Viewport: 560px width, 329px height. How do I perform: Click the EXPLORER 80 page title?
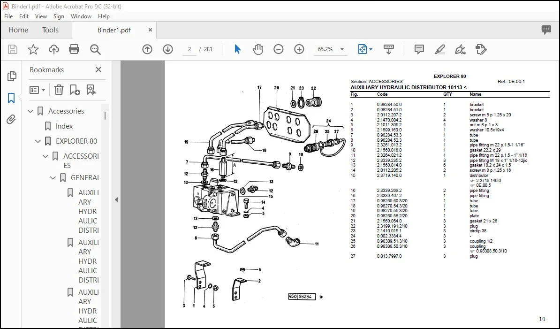point(450,76)
